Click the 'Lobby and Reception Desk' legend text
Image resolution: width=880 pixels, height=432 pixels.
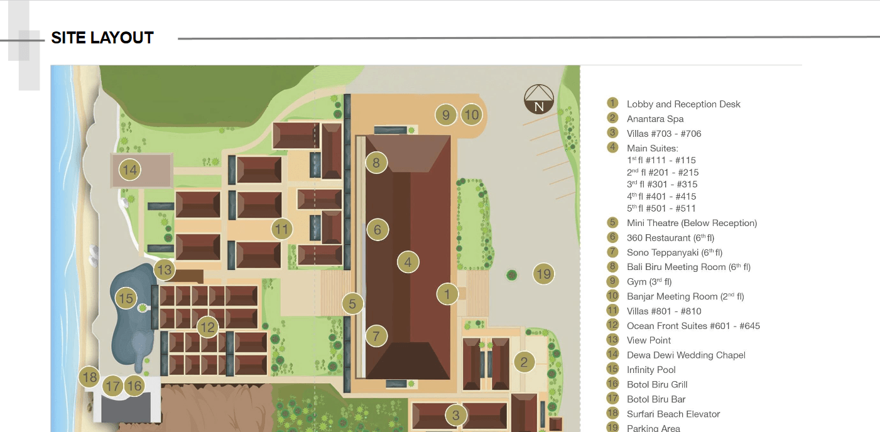[683, 104]
